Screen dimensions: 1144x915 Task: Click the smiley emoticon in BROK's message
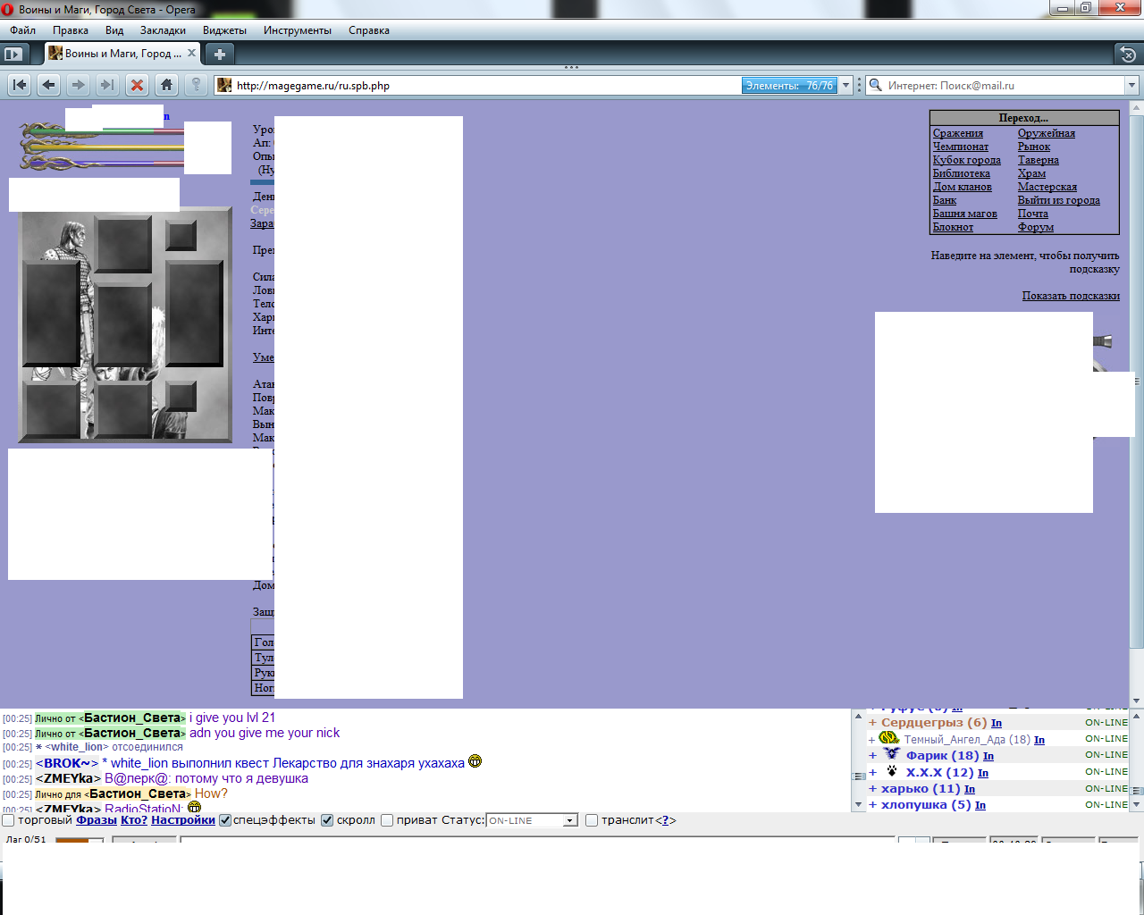click(475, 761)
